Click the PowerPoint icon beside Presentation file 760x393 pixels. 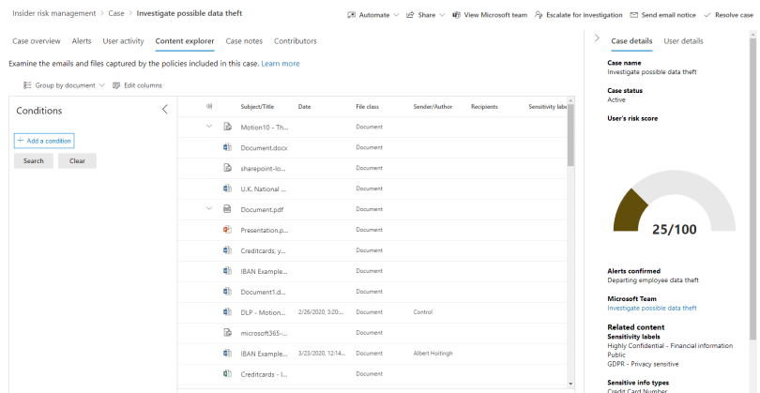pyautogui.click(x=227, y=230)
